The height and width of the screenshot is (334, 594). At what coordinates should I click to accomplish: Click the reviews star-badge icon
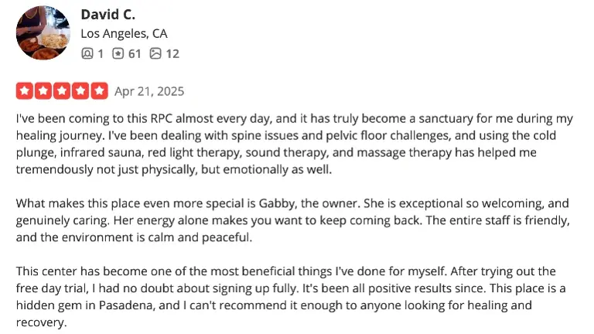(x=118, y=53)
